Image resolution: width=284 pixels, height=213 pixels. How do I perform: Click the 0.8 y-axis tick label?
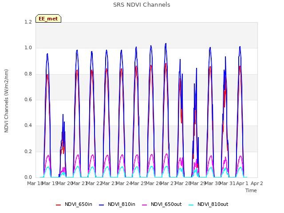[x=28, y=74]
